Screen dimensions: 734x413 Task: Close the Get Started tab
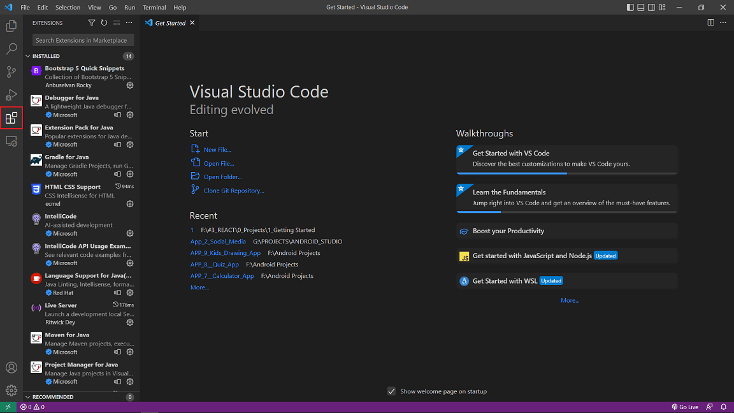pyautogui.click(x=192, y=22)
